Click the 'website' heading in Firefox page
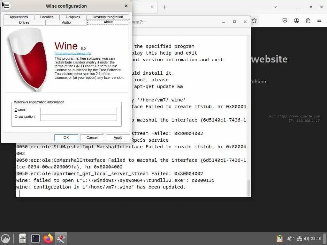This screenshot has height=245, width=327. pyautogui.click(x=270, y=59)
